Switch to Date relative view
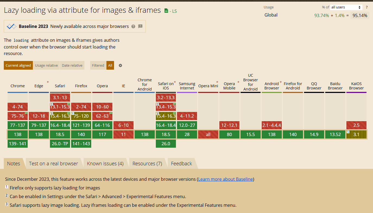This screenshot has height=213, width=373. pyautogui.click(x=72, y=65)
